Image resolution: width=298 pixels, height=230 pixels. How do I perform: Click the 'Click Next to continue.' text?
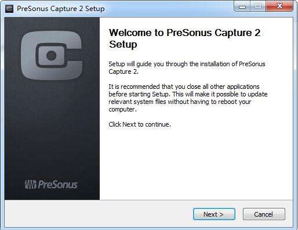140,124
